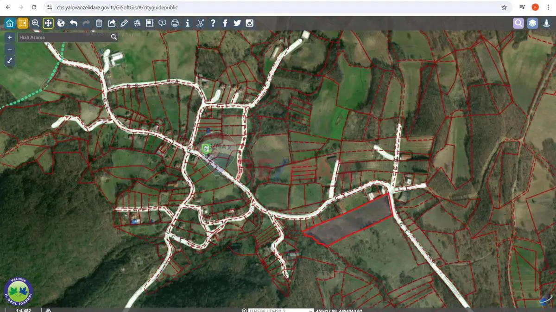Open the purple search panel button
This screenshot has width=556, height=312.
click(x=518, y=23)
